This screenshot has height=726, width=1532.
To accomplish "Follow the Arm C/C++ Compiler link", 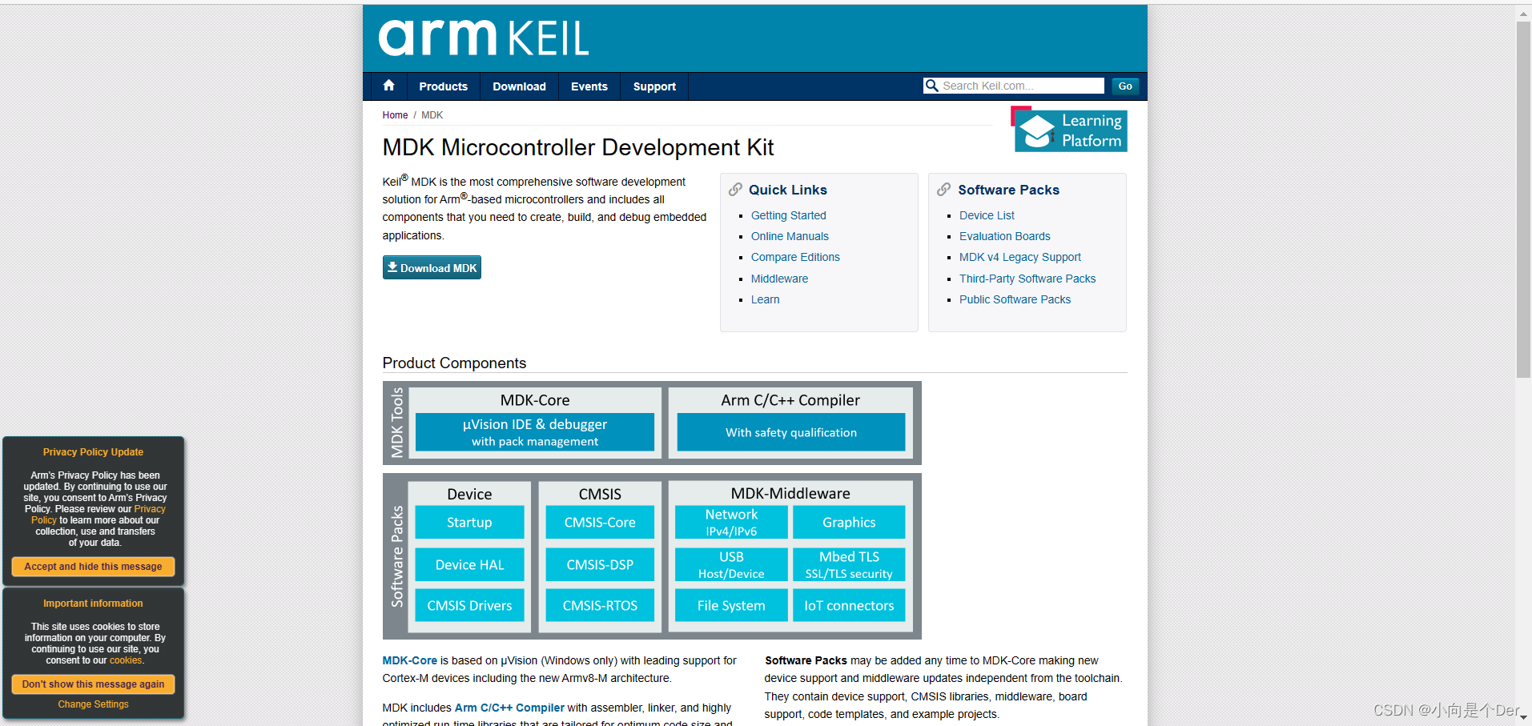I will (509, 708).
